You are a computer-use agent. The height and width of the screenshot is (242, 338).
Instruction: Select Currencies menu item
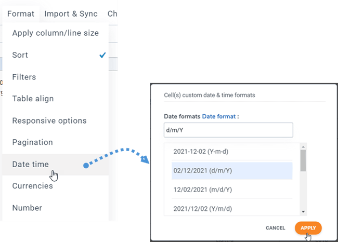click(33, 186)
